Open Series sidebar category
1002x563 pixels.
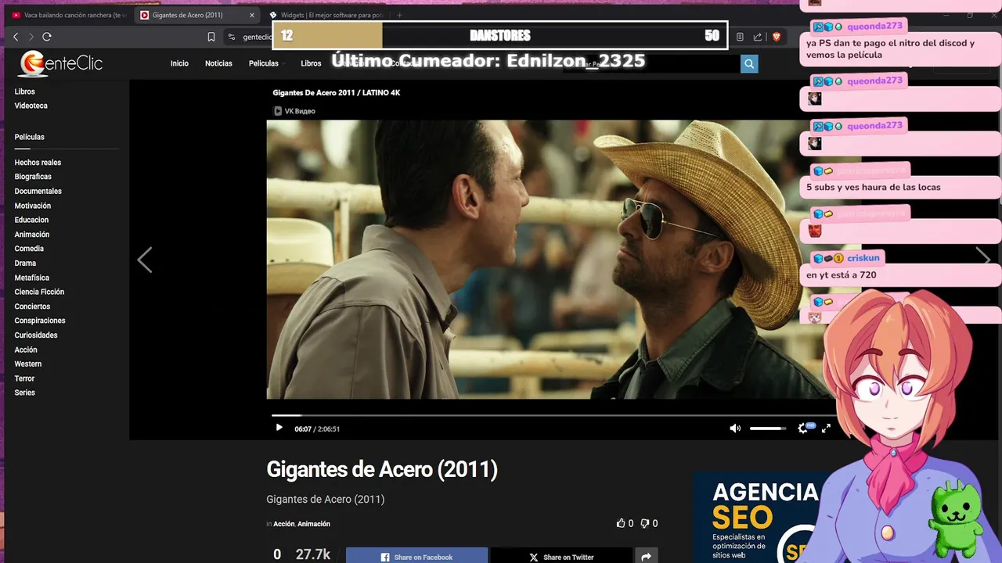coord(24,393)
